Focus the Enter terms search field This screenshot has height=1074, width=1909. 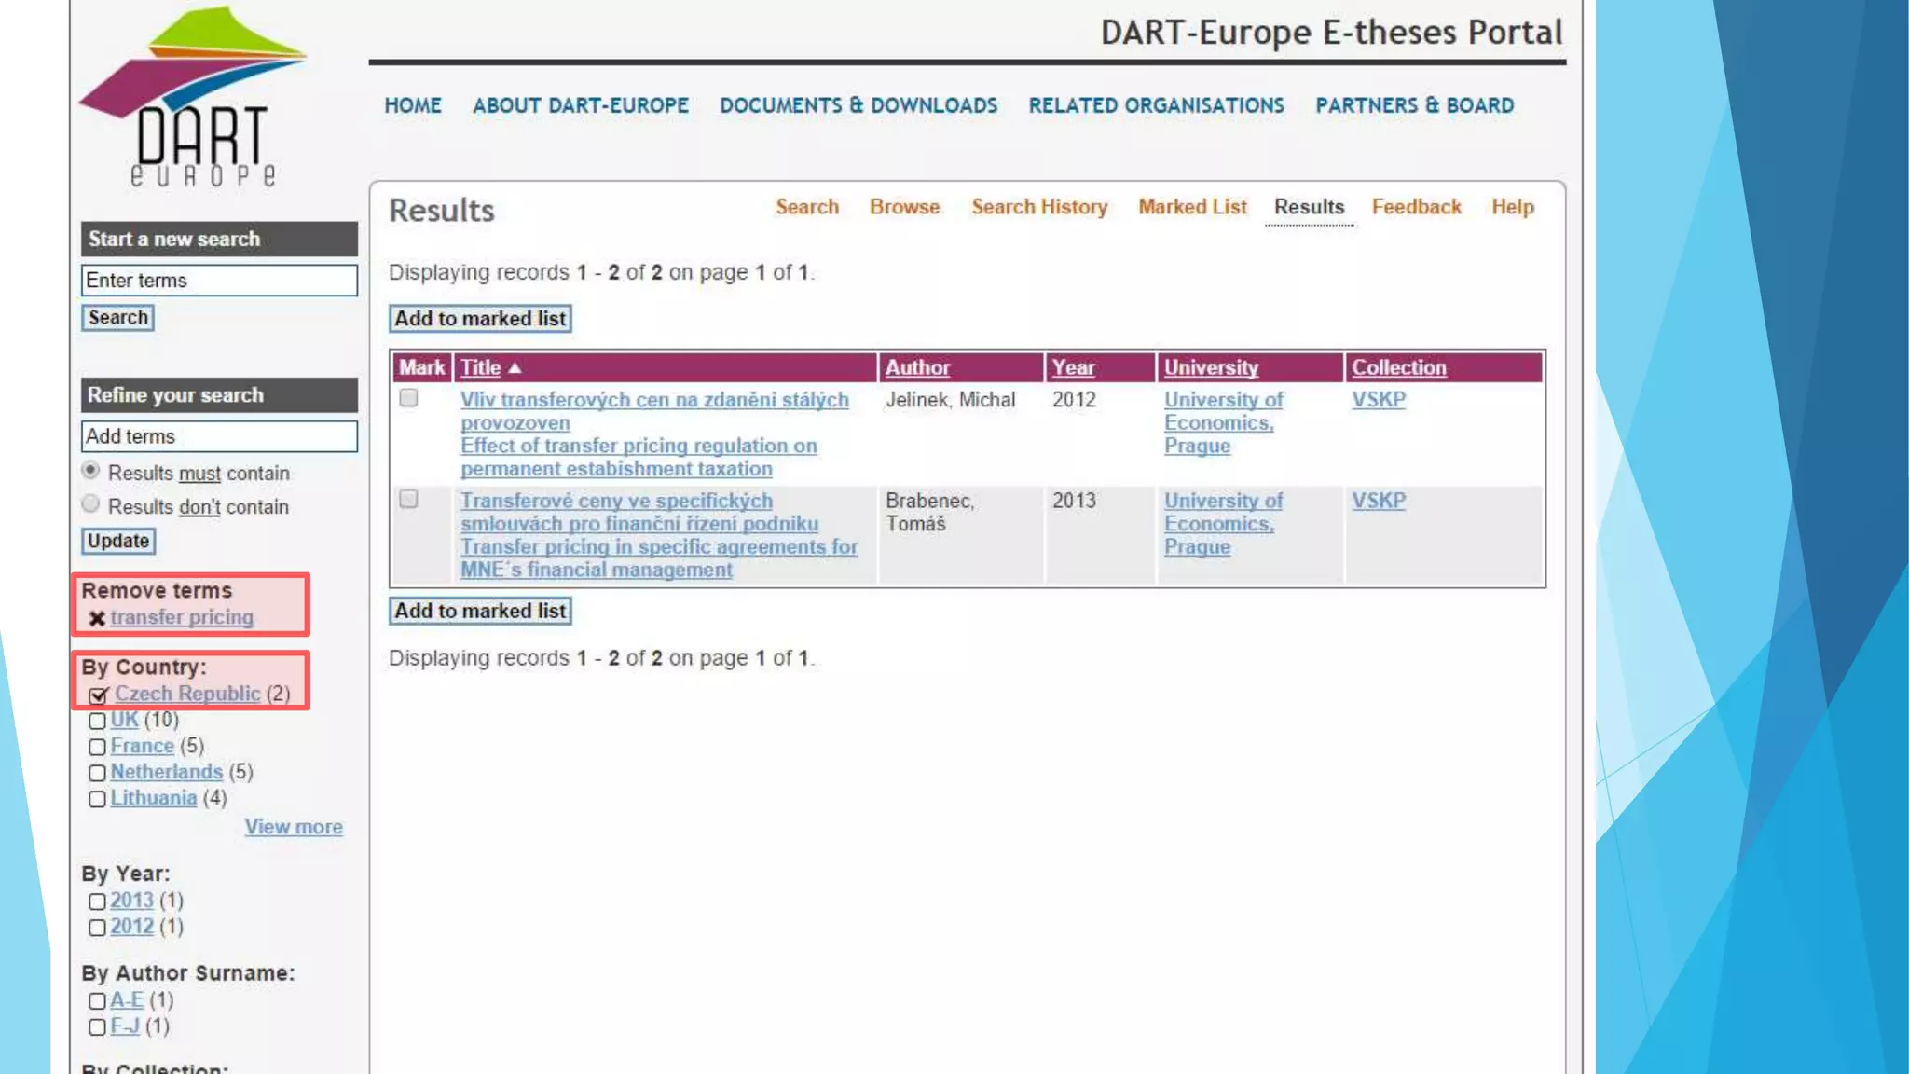point(219,281)
